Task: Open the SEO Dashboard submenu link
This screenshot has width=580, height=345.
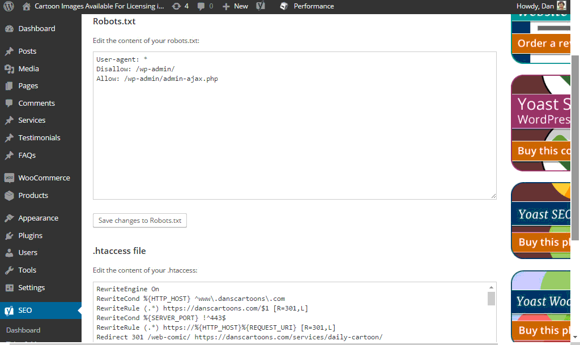Action: pyautogui.click(x=23, y=330)
